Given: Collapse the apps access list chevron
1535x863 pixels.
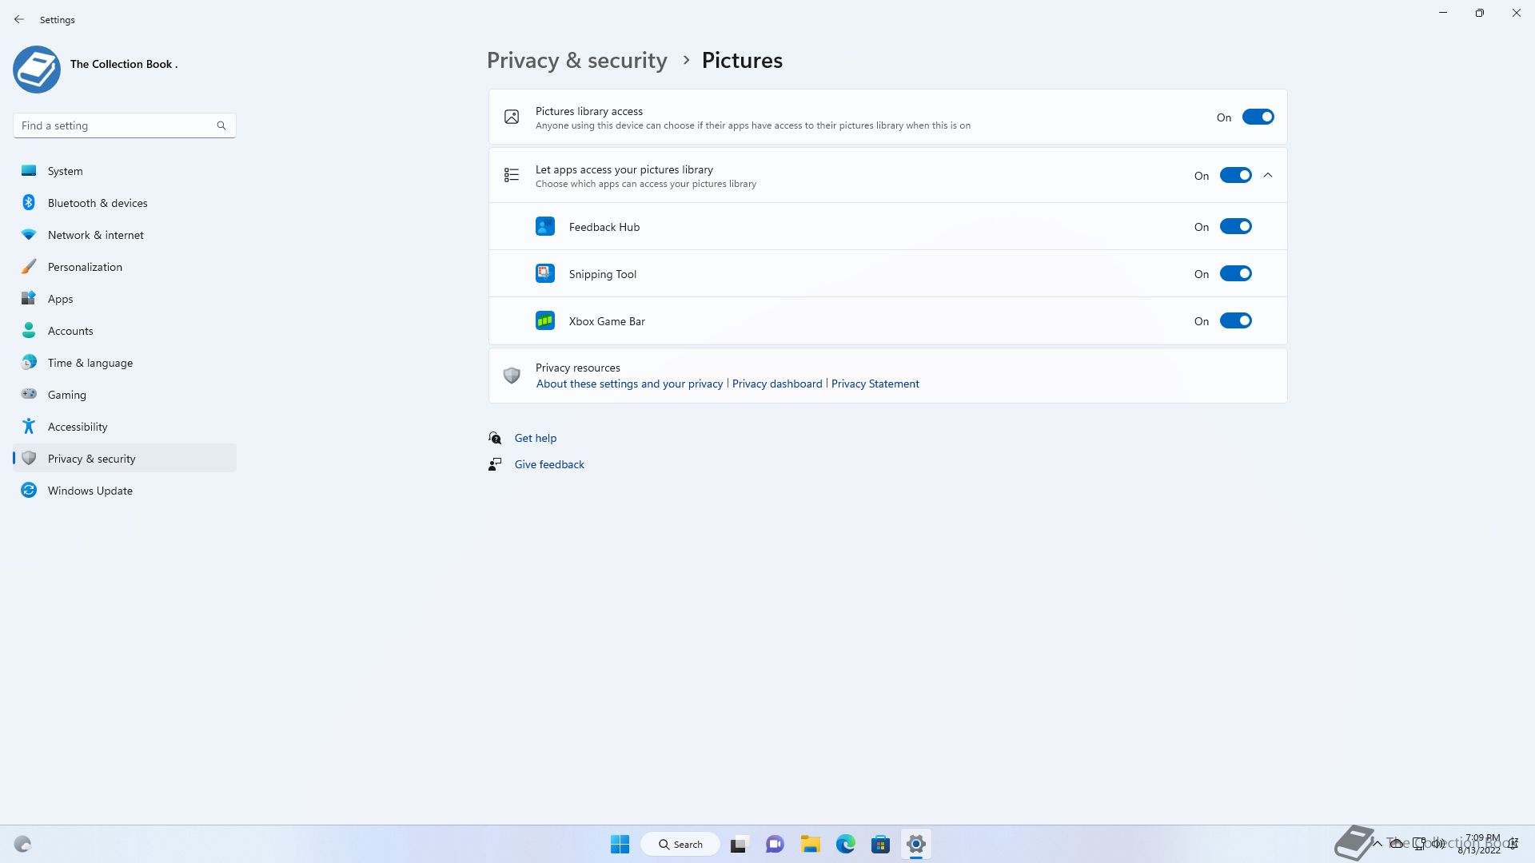Looking at the screenshot, I should pos(1268,175).
